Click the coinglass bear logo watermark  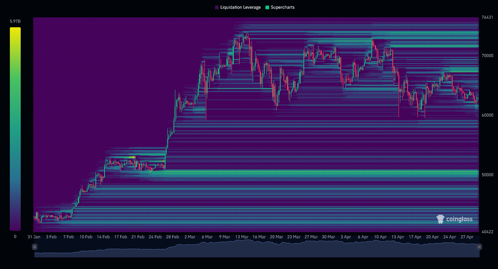[441, 219]
